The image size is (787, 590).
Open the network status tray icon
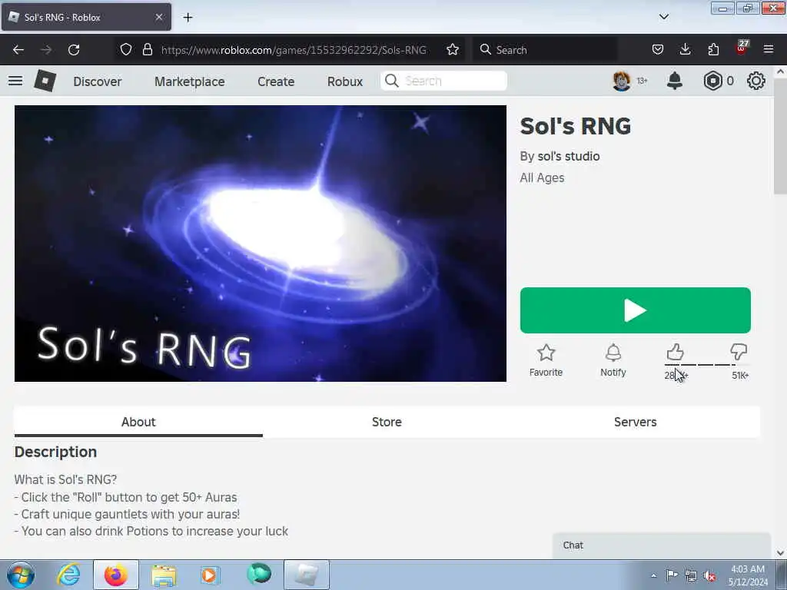coord(691,575)
